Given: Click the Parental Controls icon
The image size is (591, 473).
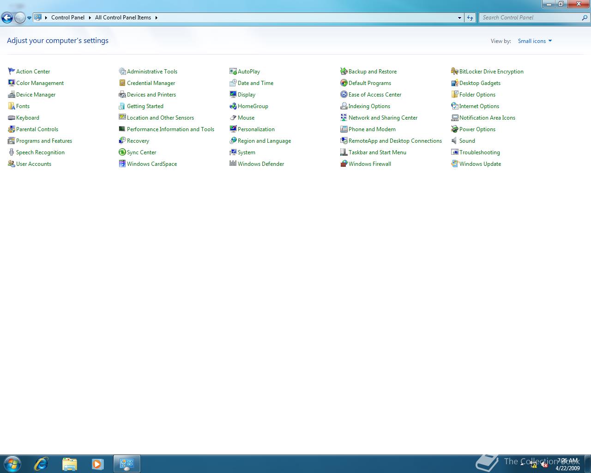Looking at the screenshot, I should (12, 129).
